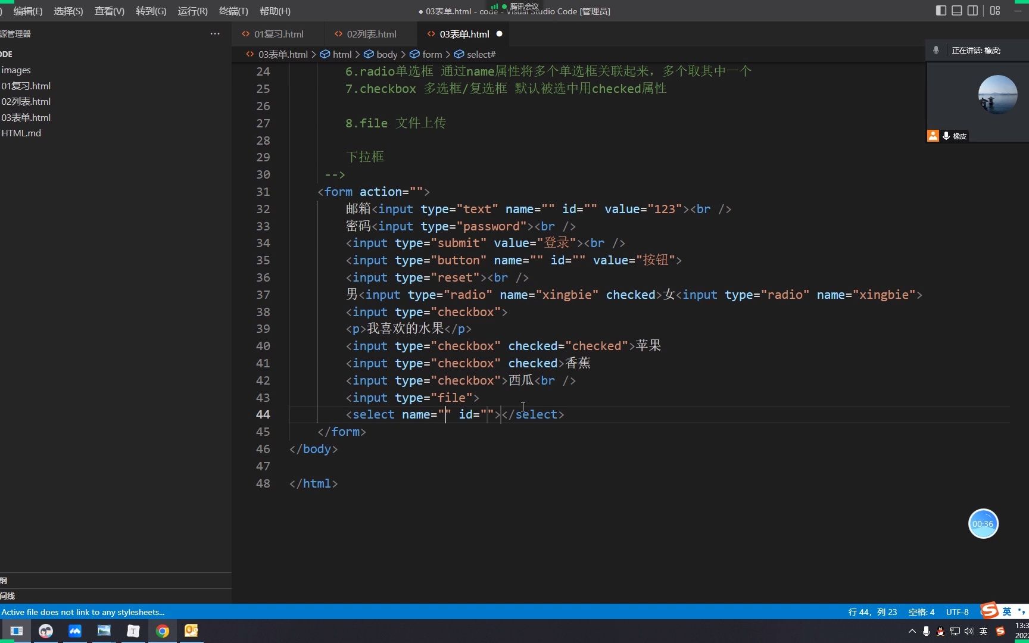The height and width of the screenshot is (643, 1029).
Task: Switch to 01复习.html tab
Action: pos(278,34)
